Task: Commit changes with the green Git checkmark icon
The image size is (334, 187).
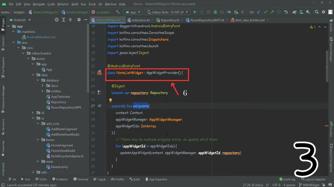Action: (265, 12)
